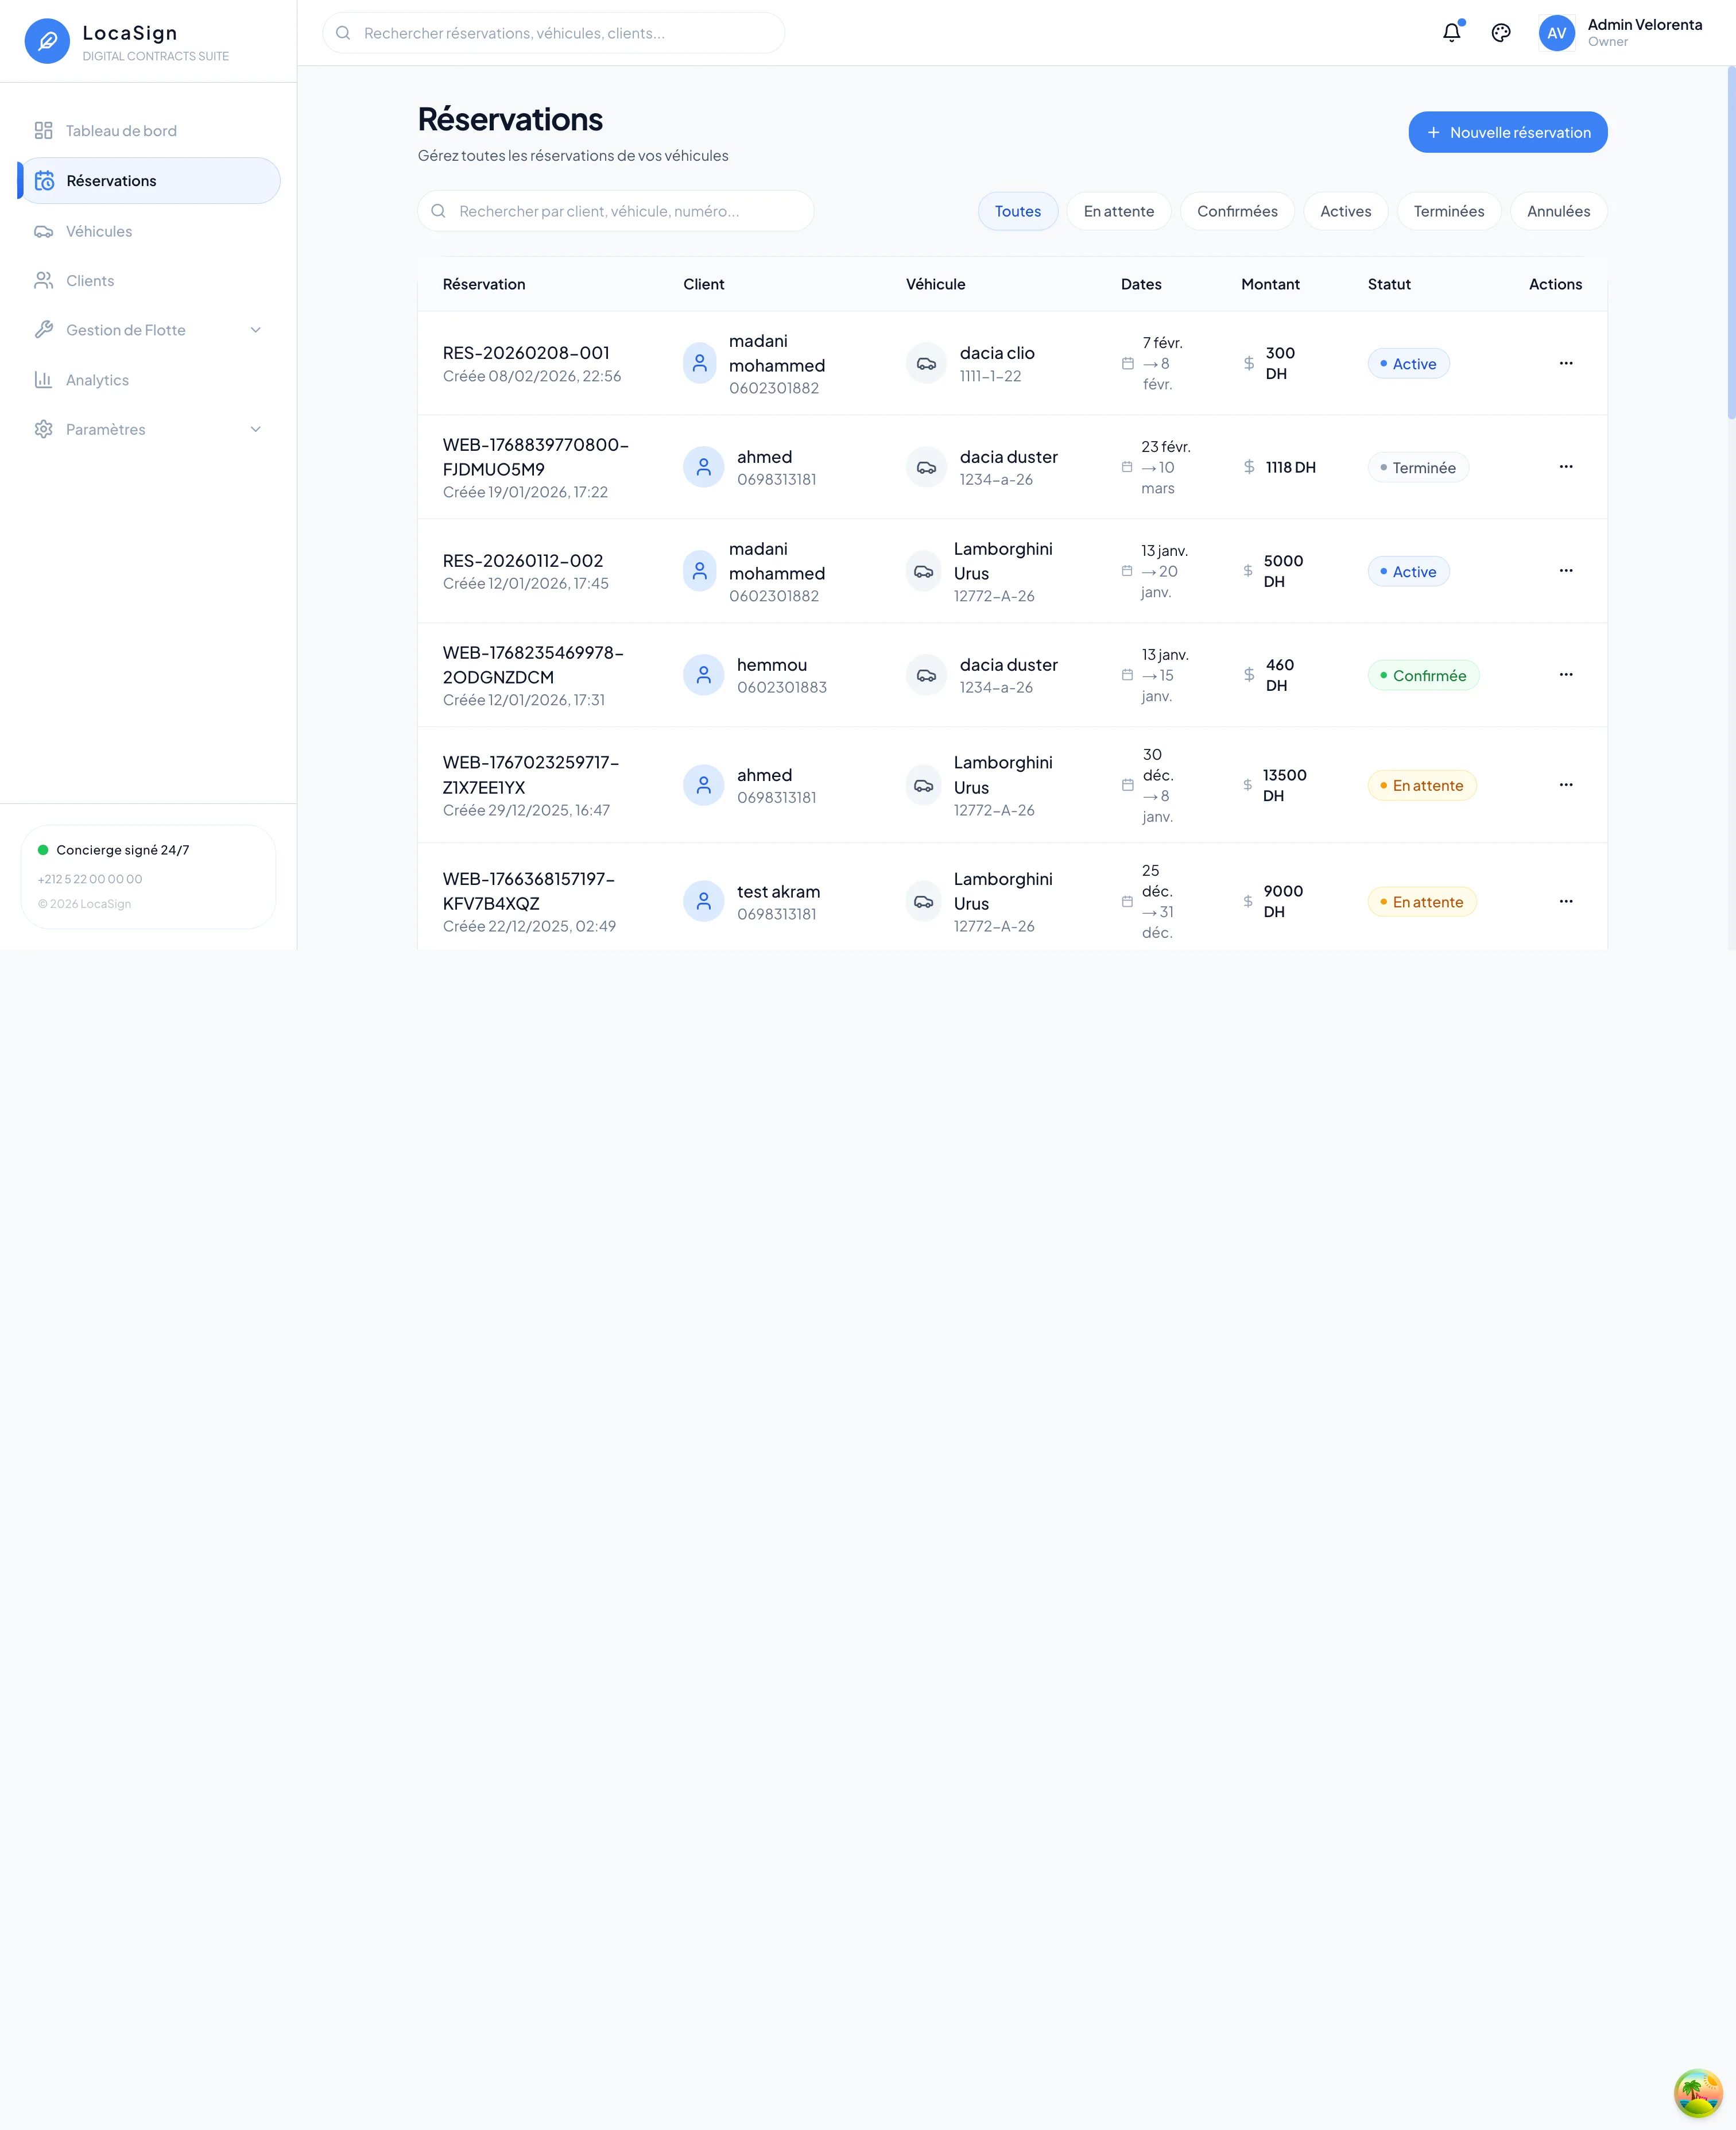The height and width of the screenshot is (2130, 1736).
Task: Click the LocaSign feather logo
Action: [x=47, y=41]
